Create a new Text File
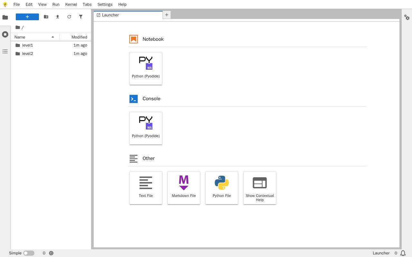Screen dimensions: 412x257 pyautogui.click(x=146, y=188)
